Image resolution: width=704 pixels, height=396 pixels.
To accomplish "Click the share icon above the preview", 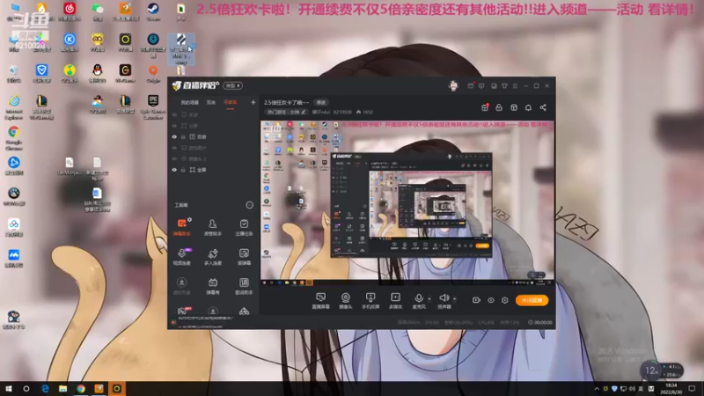I will pos(543,107).
